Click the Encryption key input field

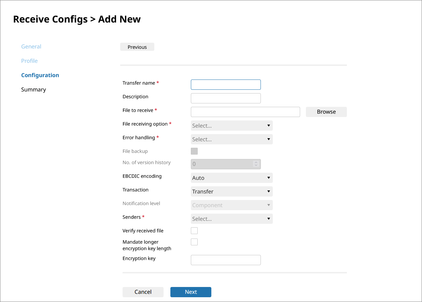[x=226, y=260]
